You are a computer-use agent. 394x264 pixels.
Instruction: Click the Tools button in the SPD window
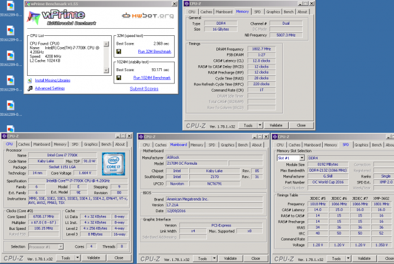[x=336, y=259]
